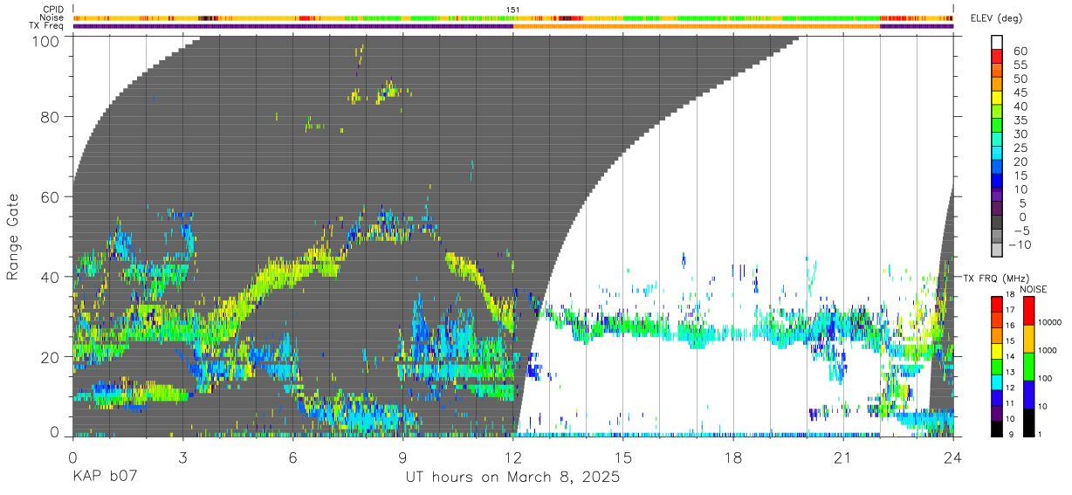
Task: Click the 55 value on elevation scale
Action: click(x=1019, y=65)
